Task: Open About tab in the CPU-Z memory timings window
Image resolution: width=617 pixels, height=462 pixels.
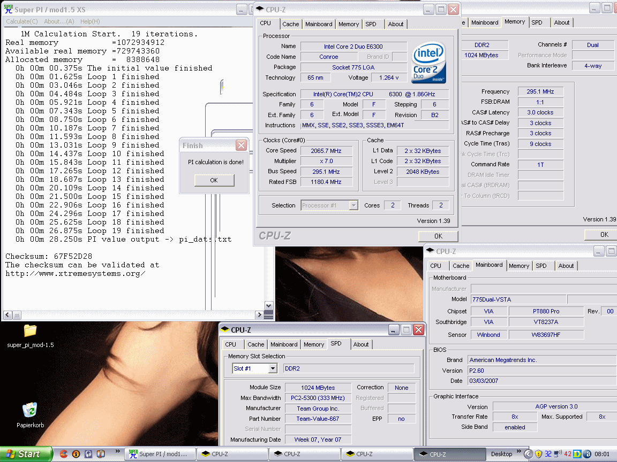Action: click(x=561, y=22)
